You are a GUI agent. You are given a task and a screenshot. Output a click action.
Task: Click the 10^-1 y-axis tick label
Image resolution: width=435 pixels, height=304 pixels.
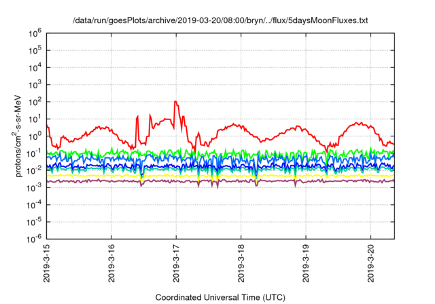click(x=35, y=153)
